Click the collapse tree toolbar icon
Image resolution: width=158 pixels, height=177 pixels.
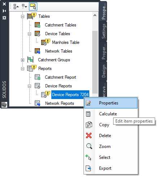16,6
